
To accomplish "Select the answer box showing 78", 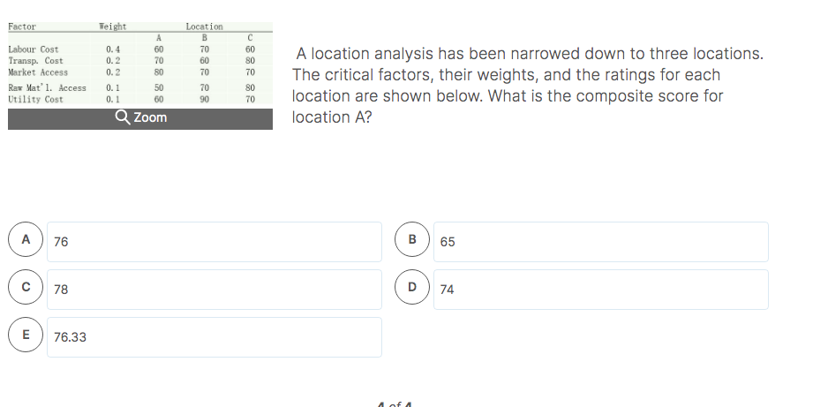I will (x=215, y=290).
